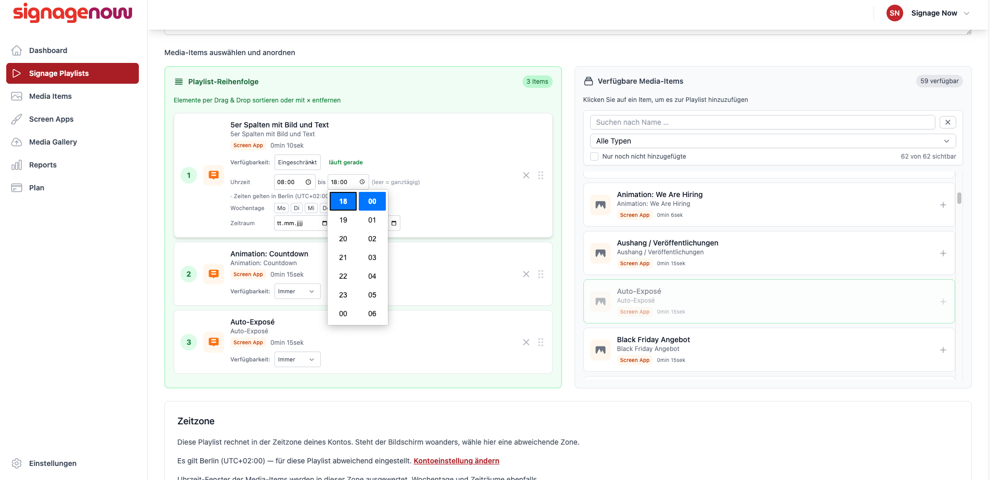Image resolution: width=990 pixels, height=480 pixels.
Task: Select hour 23 in time picker
Action: click(343, 295)
